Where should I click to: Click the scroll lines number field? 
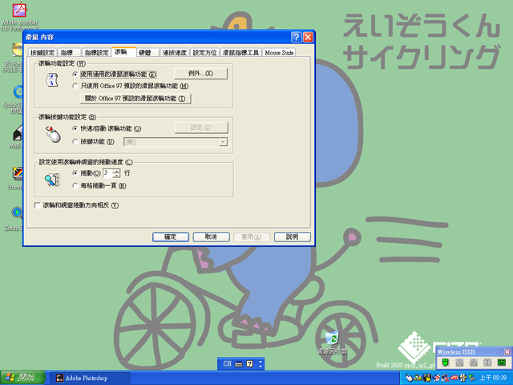click(x=107, y=173)
